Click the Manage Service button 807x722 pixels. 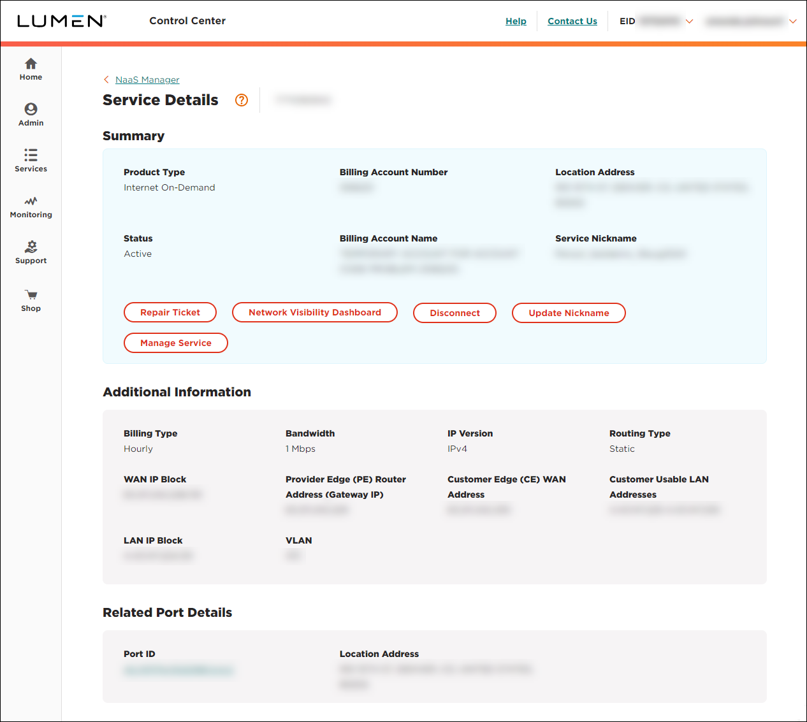(176, 343)
